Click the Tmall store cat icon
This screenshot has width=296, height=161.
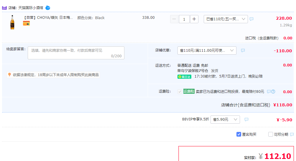[x=4, y=8]
